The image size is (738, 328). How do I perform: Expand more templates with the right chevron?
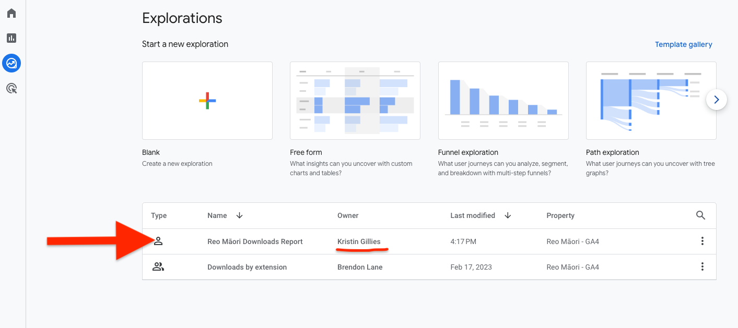[716, 100]
